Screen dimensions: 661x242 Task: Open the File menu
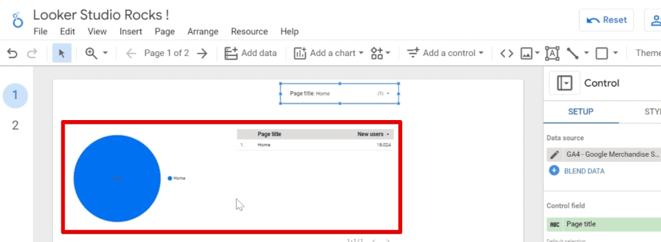(x=41, y=32)
